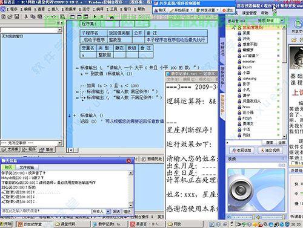Open the 插入 menu in 易语言

pyautogui.click(x=53, y=9)
